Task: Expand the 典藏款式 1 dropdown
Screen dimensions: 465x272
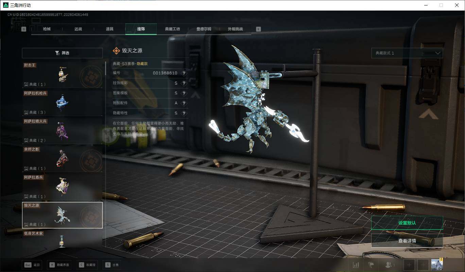Action: [x=407, y=53]
